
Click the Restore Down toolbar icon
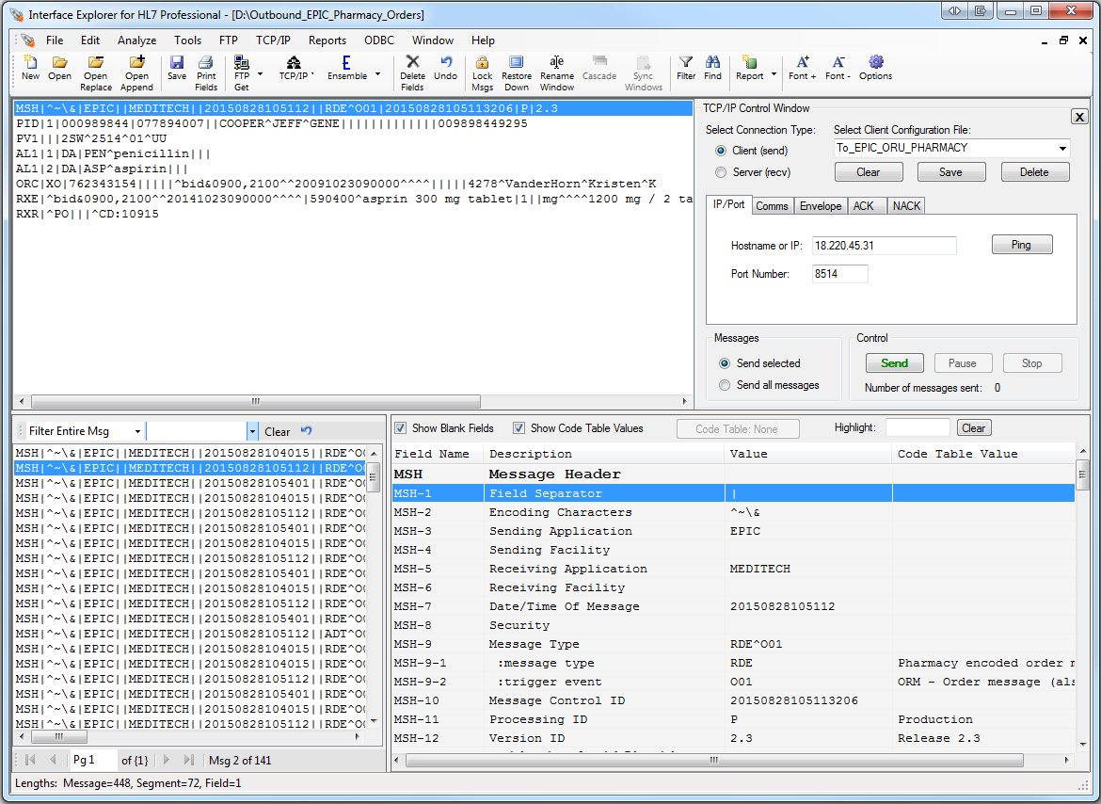(516, 73)
